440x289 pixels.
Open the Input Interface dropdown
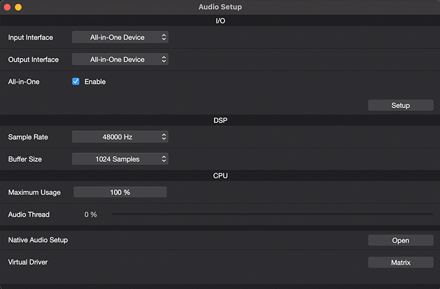(x=120, y=37)
